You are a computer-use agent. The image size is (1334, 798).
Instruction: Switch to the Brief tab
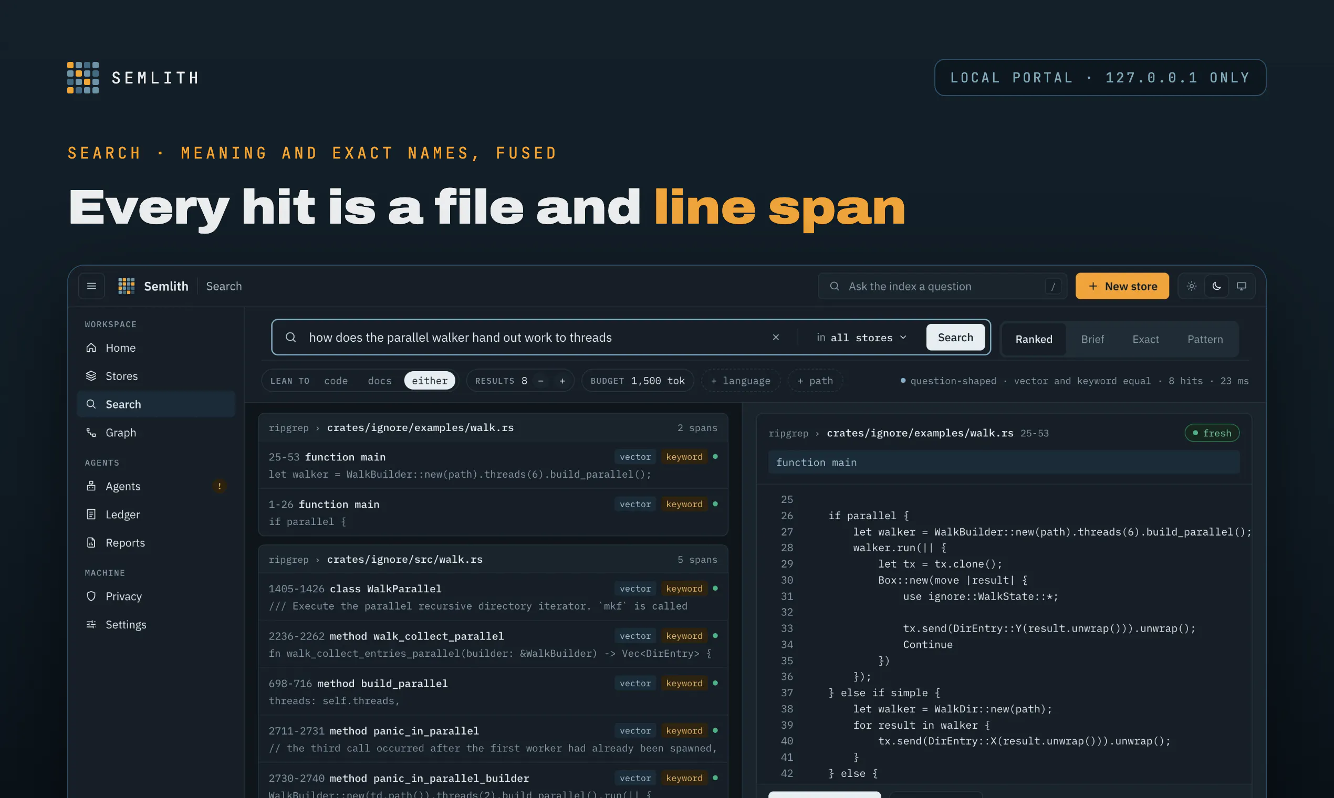pos(1092,339)
